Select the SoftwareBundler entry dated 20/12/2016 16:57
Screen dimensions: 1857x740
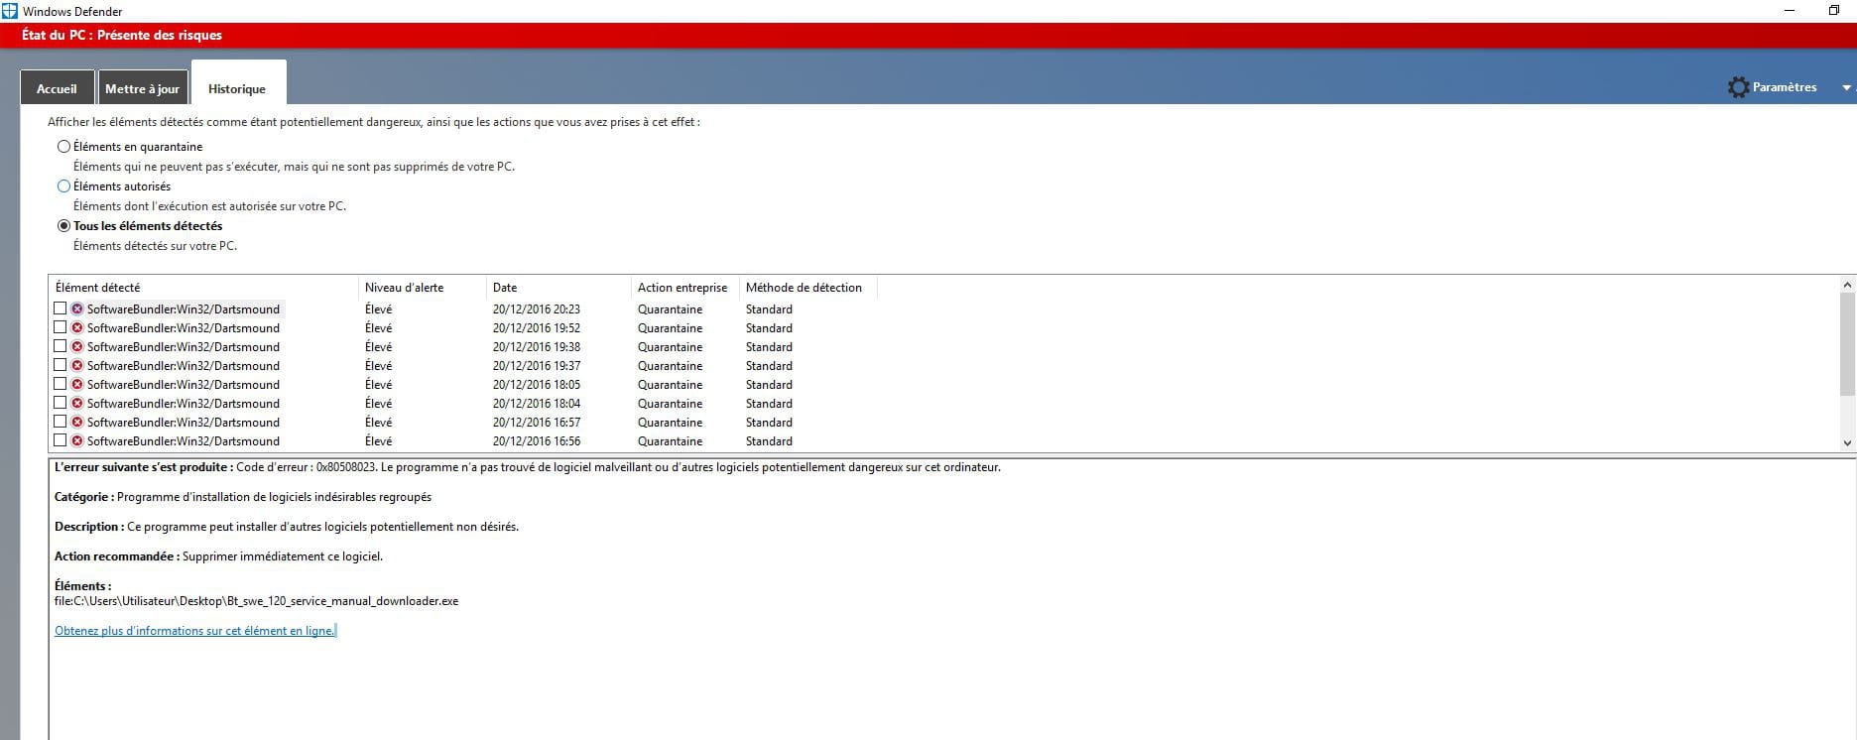click(x=184, y=423)
